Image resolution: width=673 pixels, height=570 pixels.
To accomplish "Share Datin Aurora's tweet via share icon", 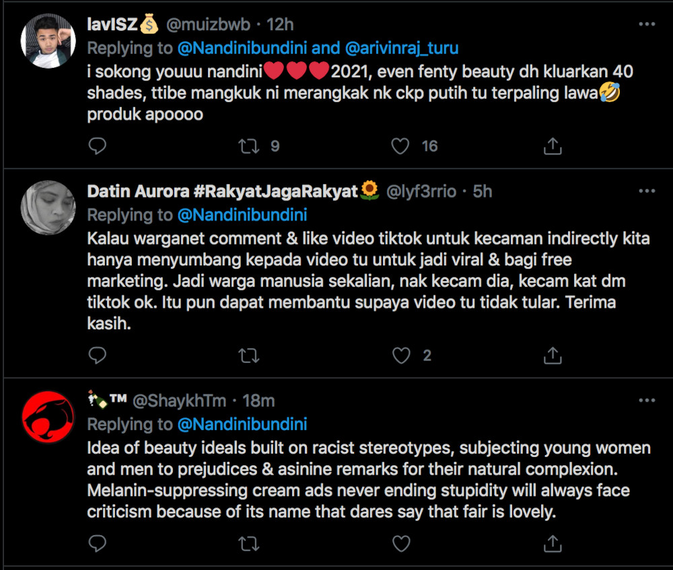I will pos(553,355).
